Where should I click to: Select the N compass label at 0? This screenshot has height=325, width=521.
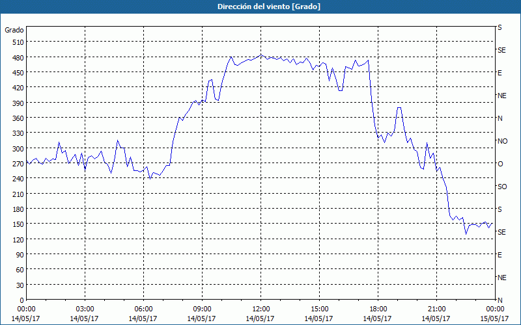[x=500, y=300]
